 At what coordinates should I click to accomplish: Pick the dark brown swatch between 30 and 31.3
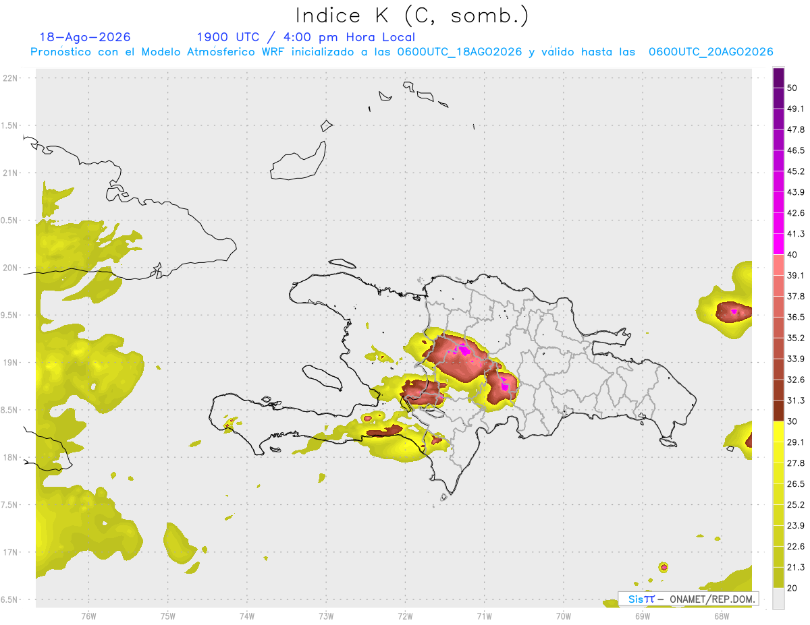click(778, 411)
